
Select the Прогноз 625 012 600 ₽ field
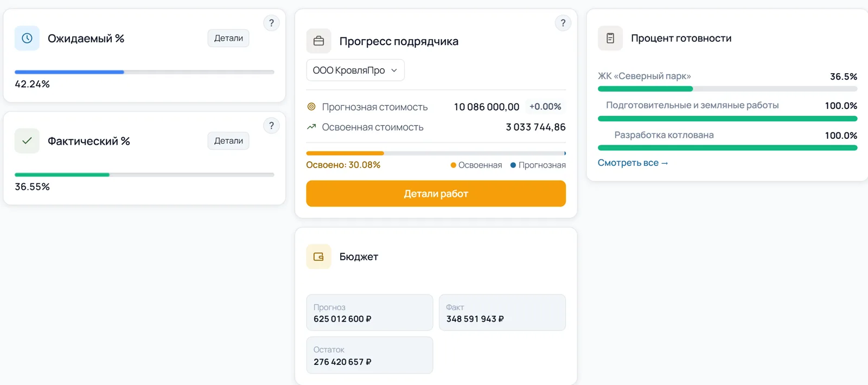pyautogui.click(x=369, y=312)
